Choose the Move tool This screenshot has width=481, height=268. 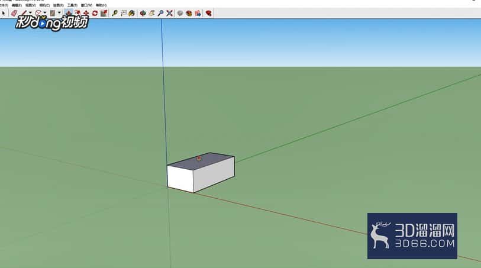point(86,13)
